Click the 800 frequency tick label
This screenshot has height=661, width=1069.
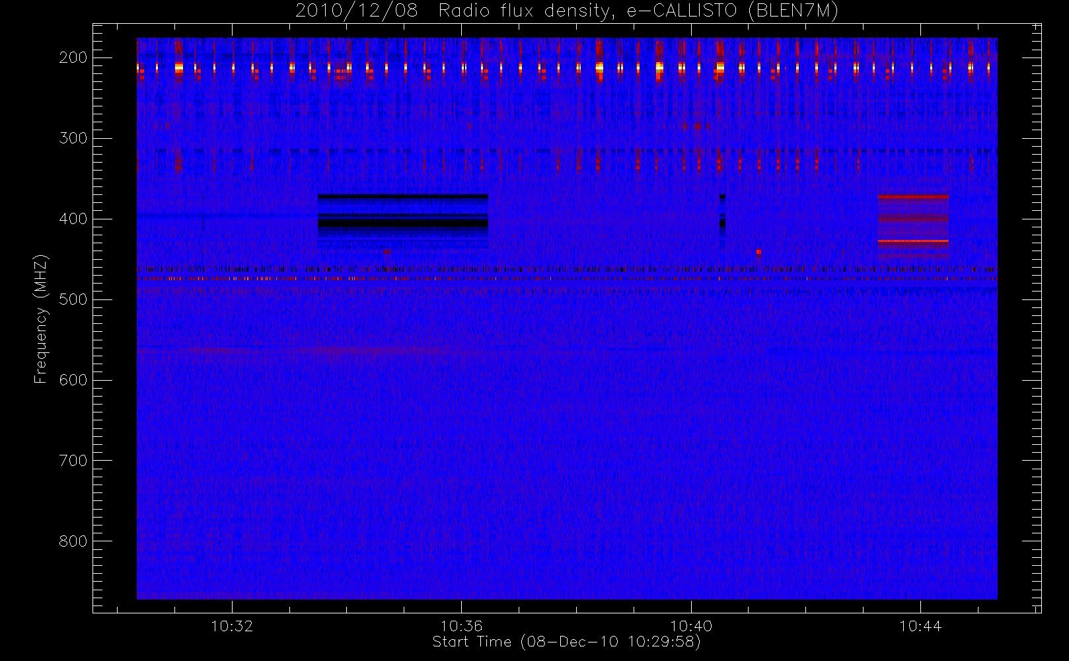(73, 541)
